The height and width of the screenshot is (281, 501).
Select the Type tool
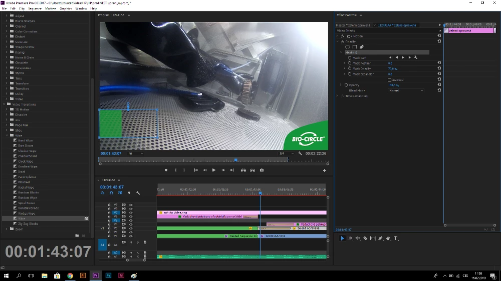396,238
